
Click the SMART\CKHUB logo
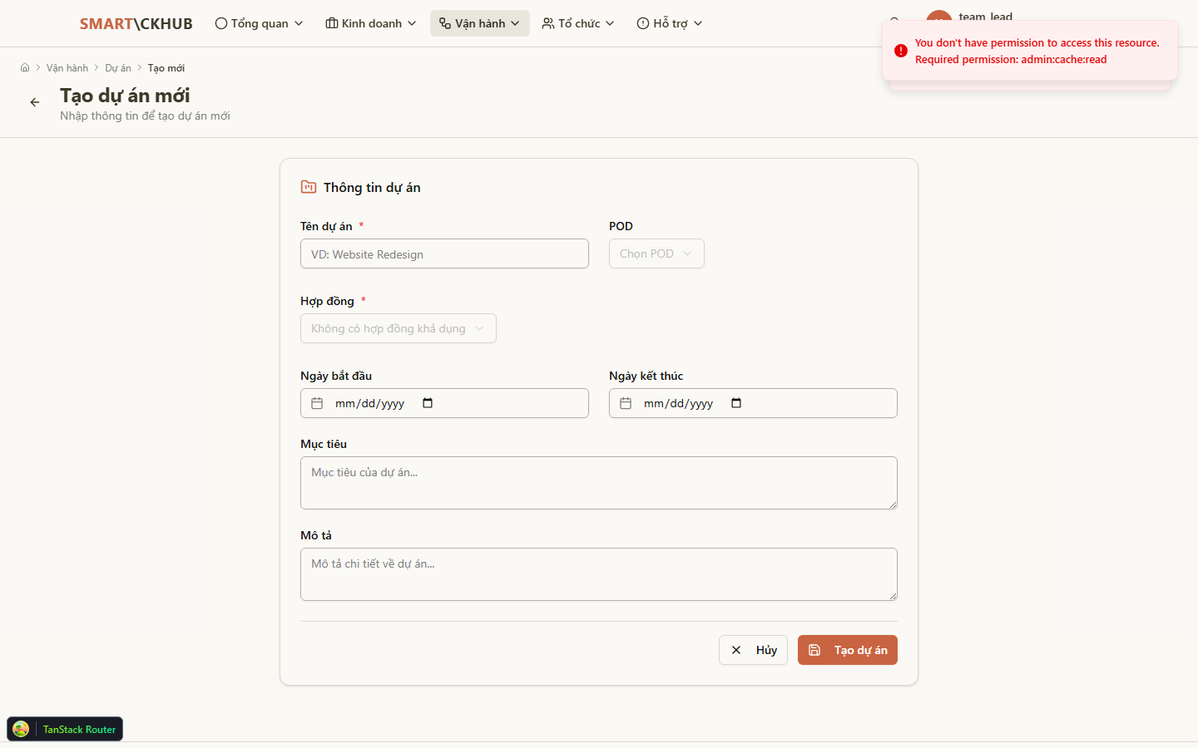136,23
